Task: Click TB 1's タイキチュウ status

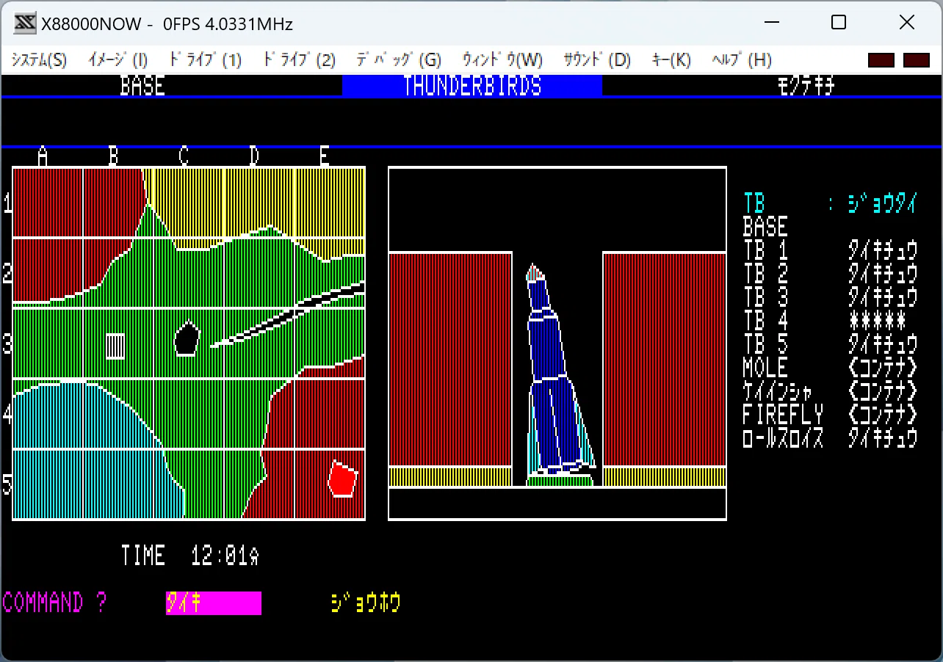Action: 883,250
